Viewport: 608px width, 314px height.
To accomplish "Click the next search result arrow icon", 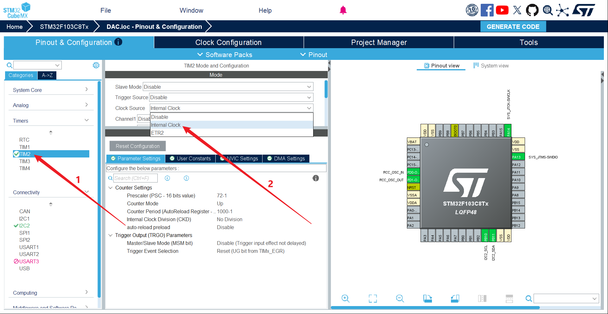I will point(187,178).
